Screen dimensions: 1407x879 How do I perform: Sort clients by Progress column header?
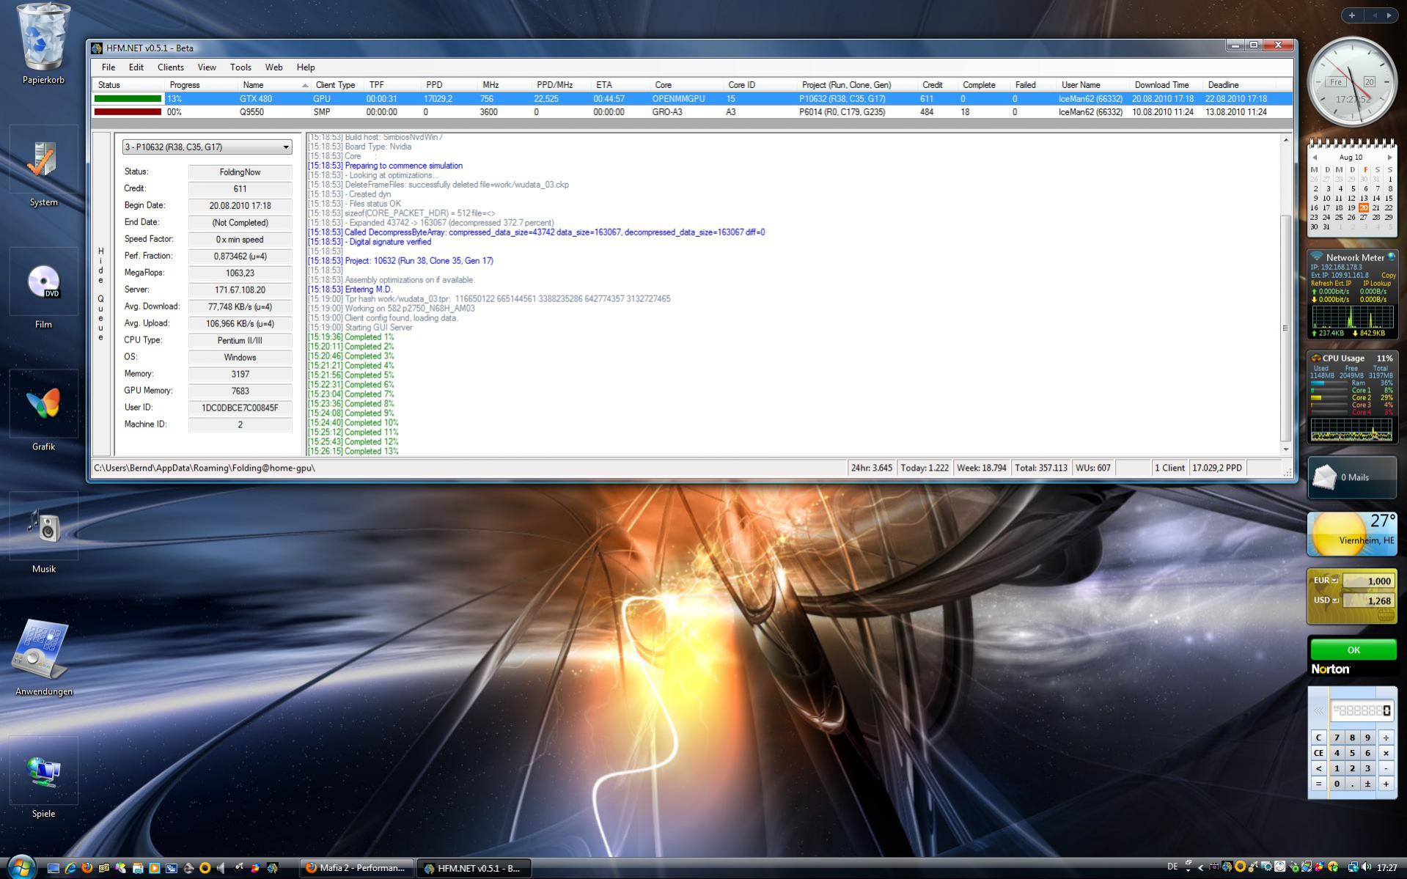click(x=201, y=85)
